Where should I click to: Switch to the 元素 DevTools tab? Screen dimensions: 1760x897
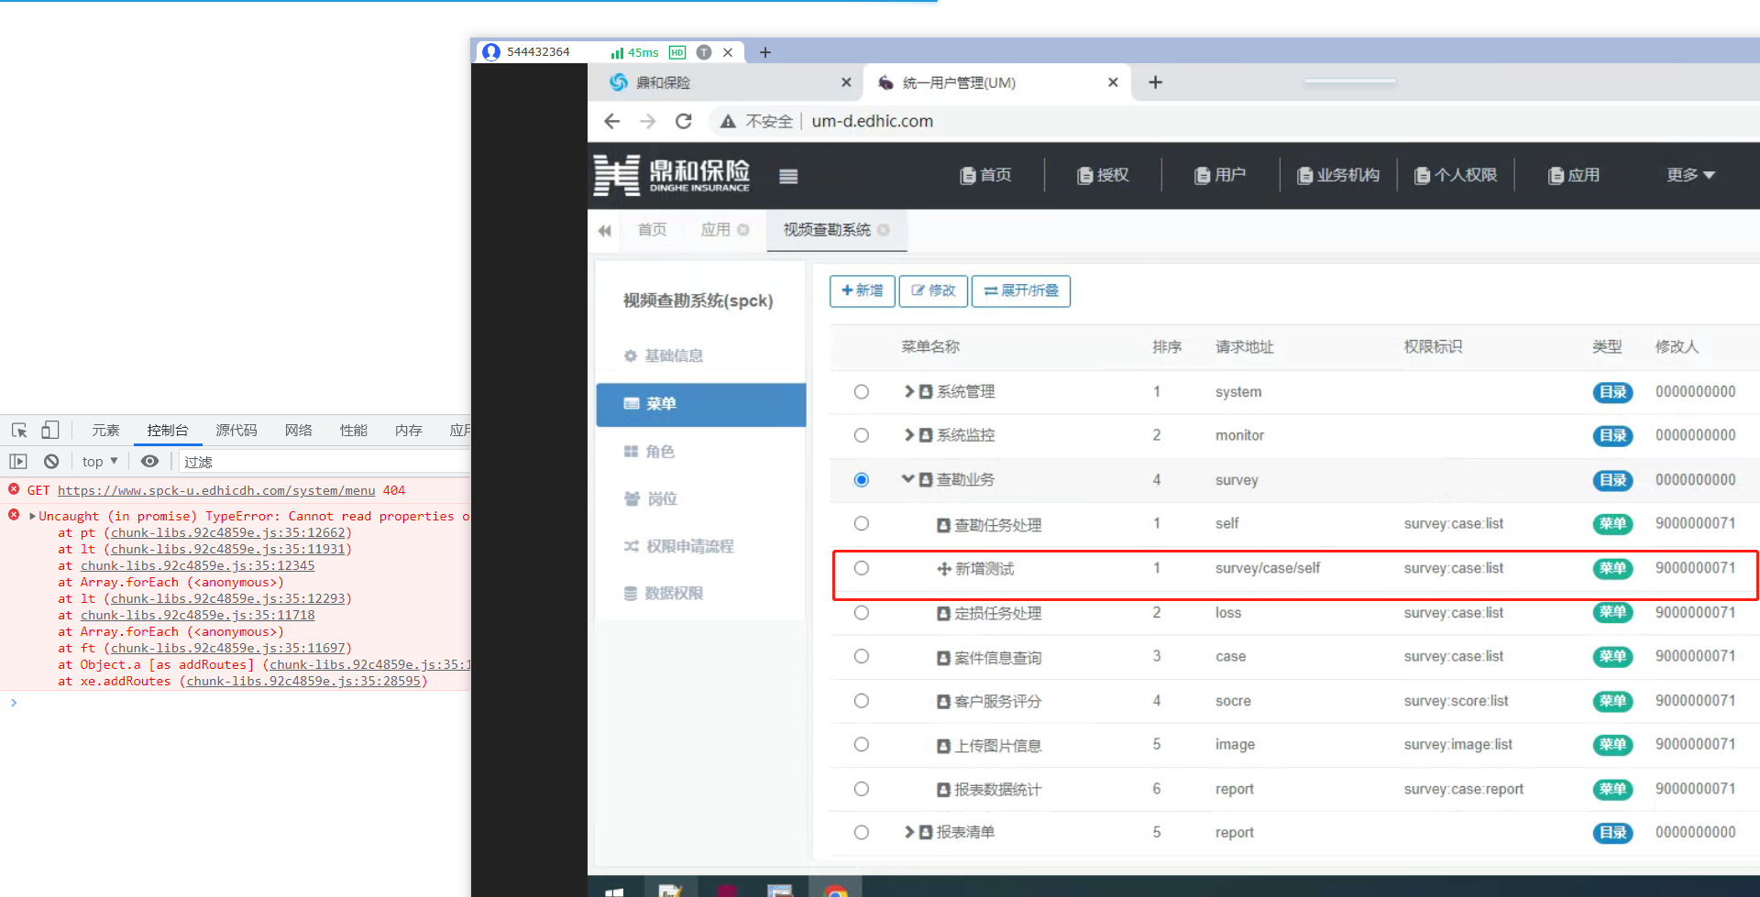pyautogui.click(x=106, y=430)
